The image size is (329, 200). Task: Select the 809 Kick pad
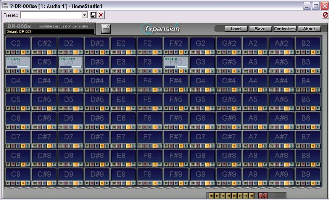click(x=18, y=62)
